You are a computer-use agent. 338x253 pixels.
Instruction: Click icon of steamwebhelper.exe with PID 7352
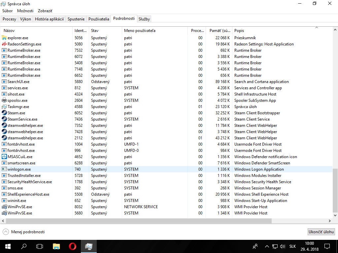(x=4, y=126)
